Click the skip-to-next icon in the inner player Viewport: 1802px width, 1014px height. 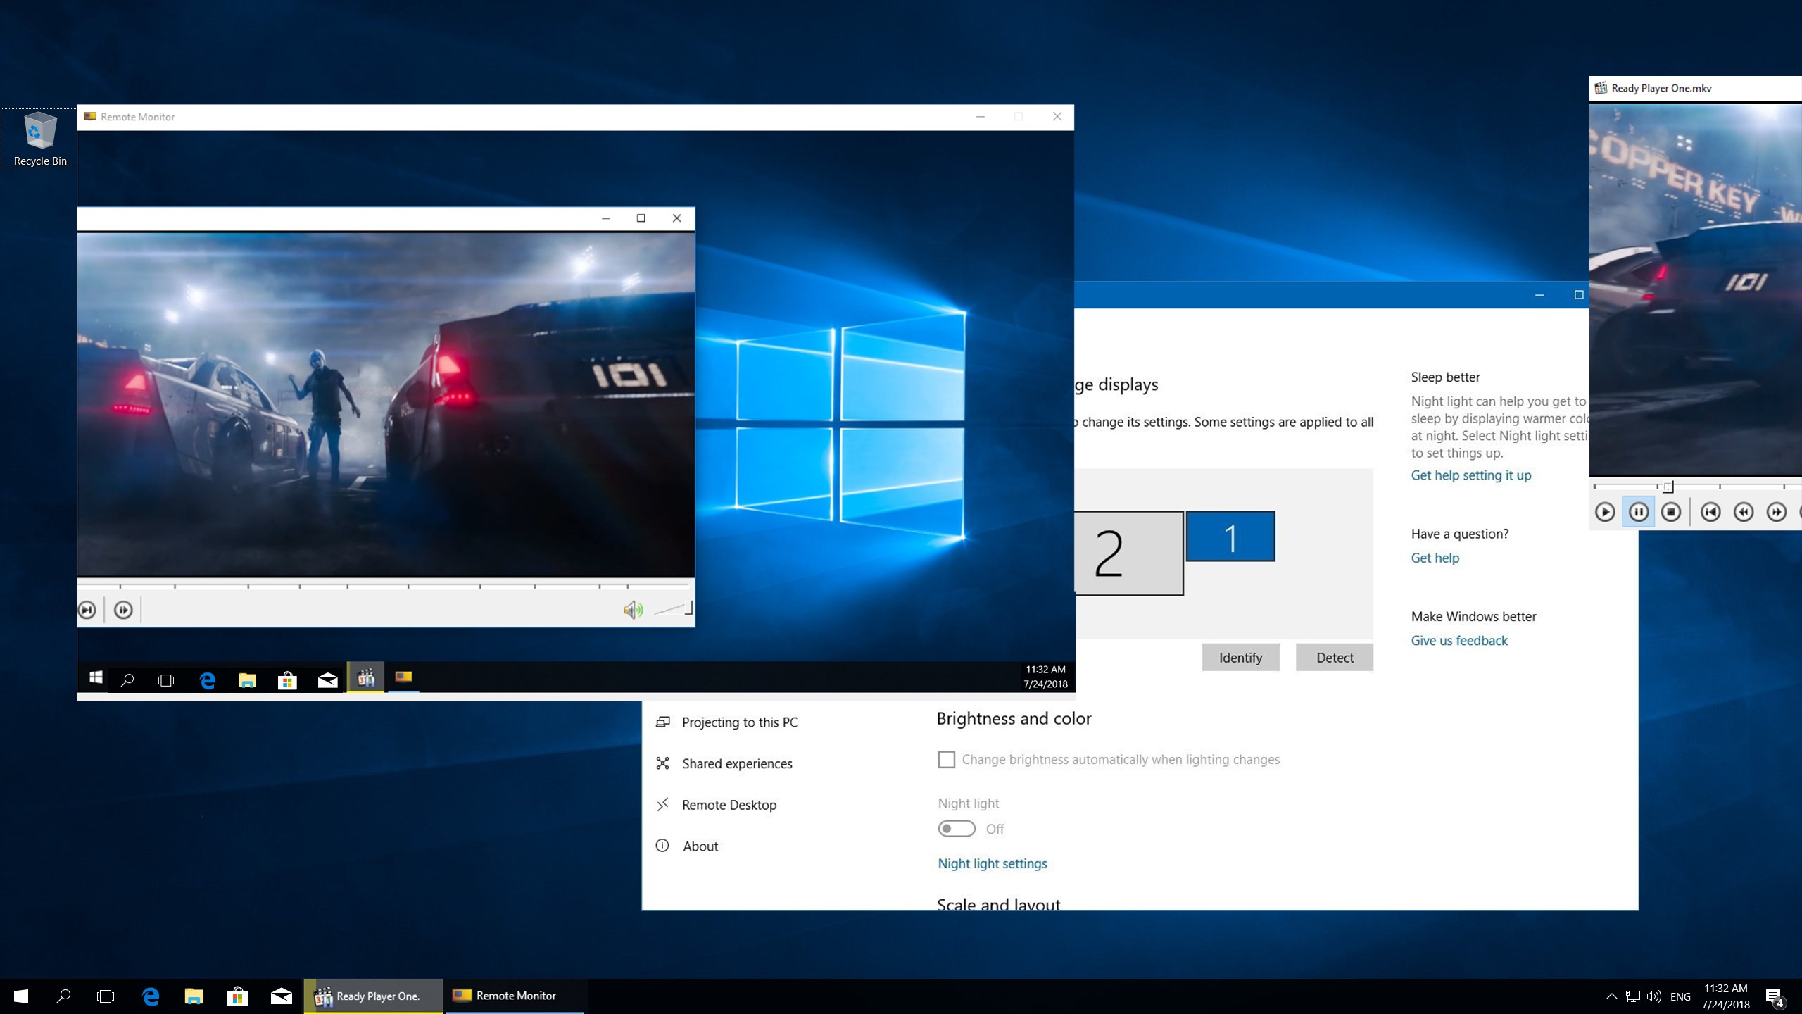tap(87, 610)
